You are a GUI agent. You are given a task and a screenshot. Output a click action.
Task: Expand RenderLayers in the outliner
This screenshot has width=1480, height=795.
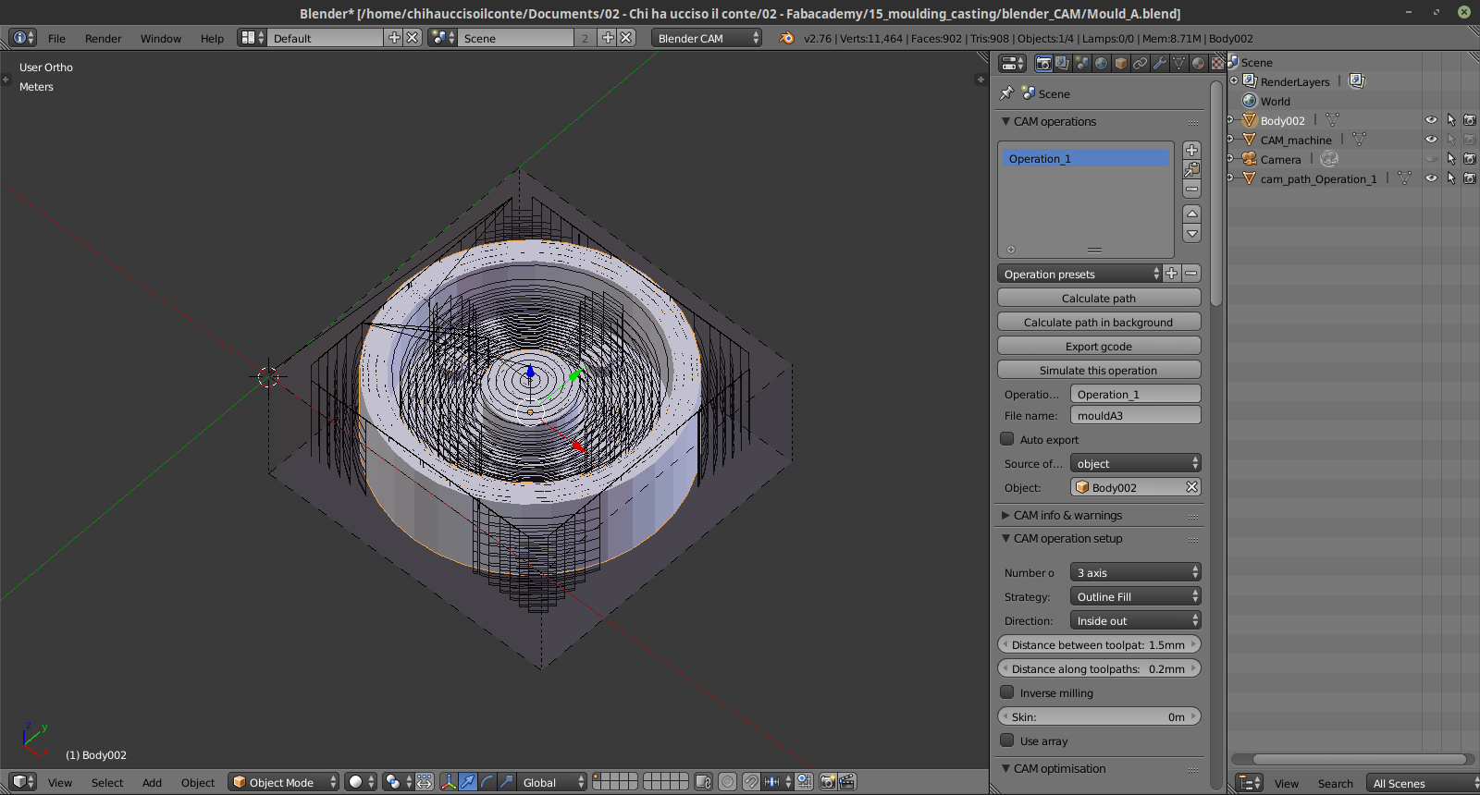point(1234,80)
